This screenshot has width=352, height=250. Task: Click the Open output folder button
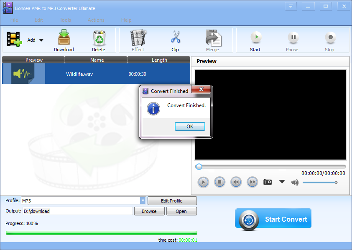[x=181, y=211]
